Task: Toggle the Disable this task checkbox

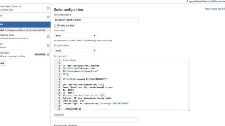Action: pyautogui.click(x=55, y=26)
